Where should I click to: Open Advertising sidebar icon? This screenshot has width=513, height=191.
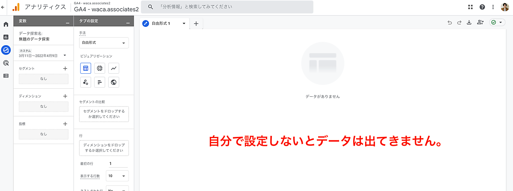pyautogui.click(x=6, y=63)
